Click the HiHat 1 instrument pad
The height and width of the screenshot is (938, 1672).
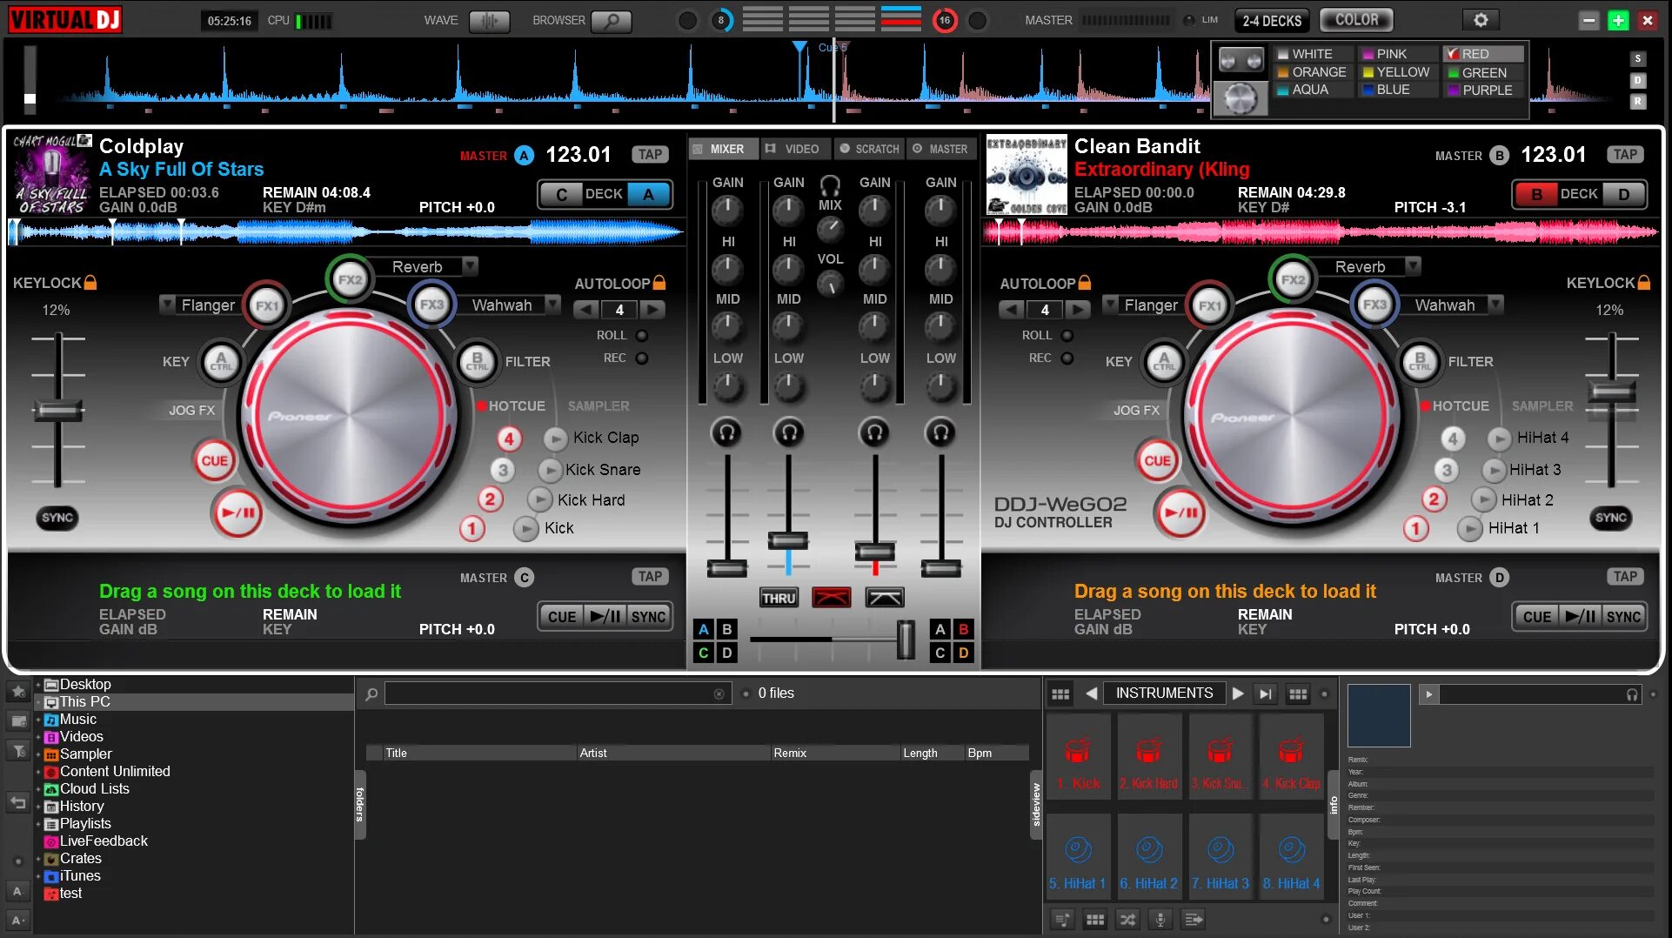pos(1078,855)
